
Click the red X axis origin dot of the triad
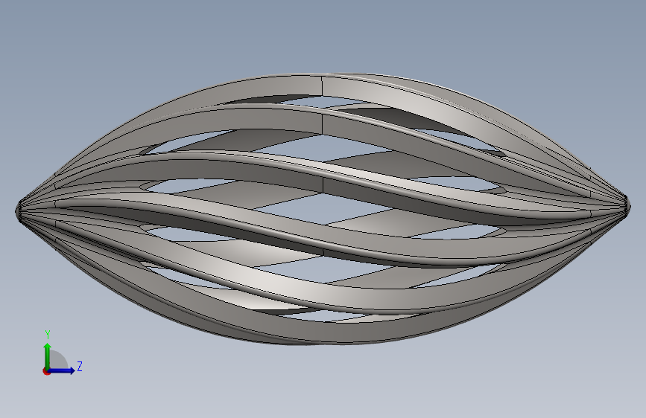(x=46, y=371)
